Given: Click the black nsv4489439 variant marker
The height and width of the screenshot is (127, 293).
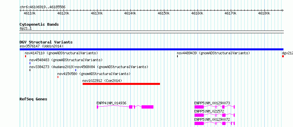Looking at the screenshot, I should coord(177,56).
